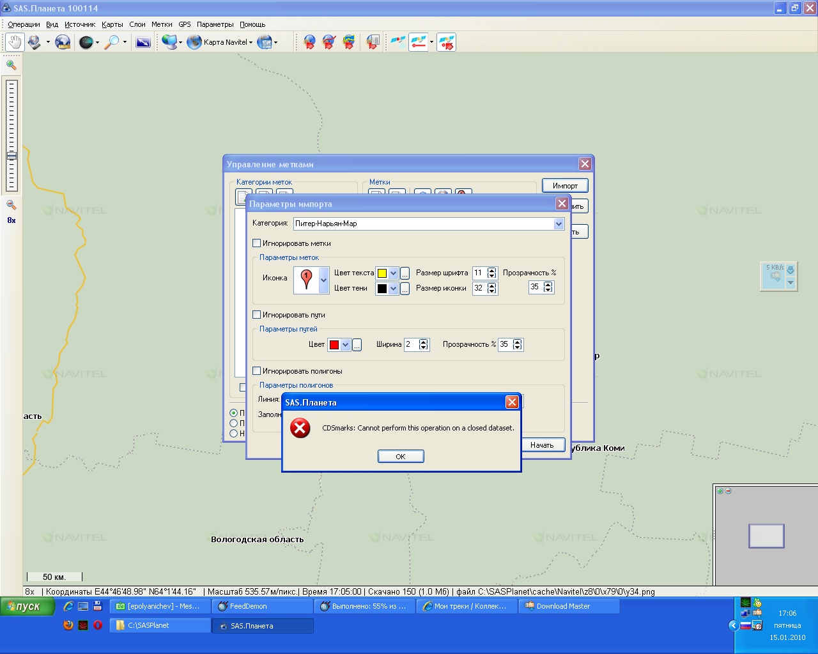Click the Импорт button
818x654 pixels.
(565, 186)
